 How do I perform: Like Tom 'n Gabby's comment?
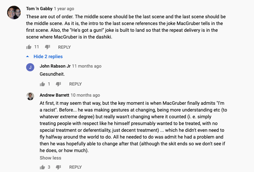pos(29,47)
